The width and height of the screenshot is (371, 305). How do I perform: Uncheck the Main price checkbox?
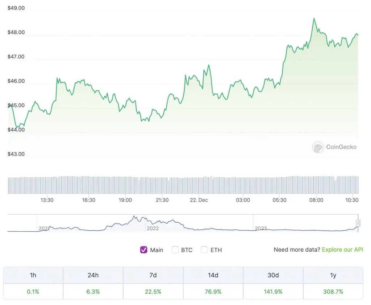pos(143,250)
